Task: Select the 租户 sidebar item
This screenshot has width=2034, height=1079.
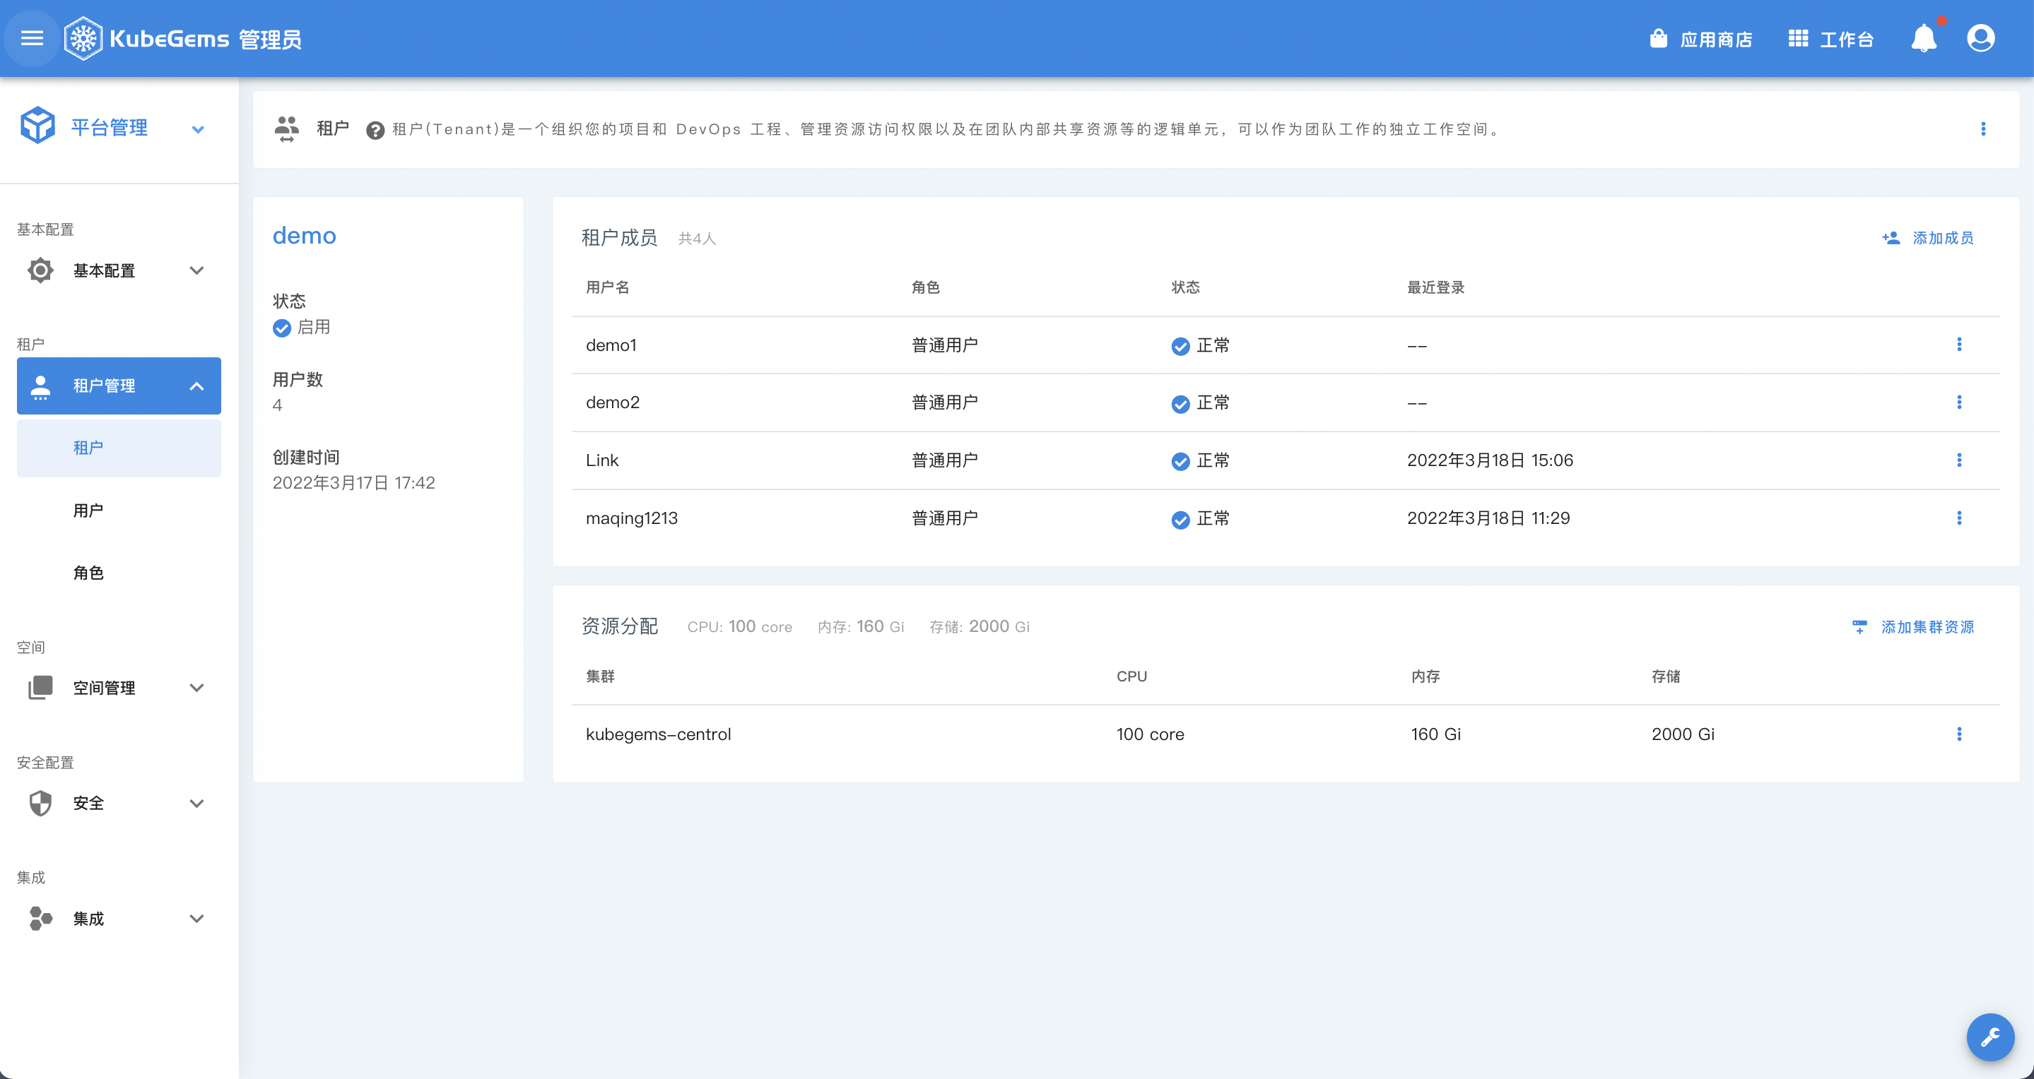Action: (119, 448)
